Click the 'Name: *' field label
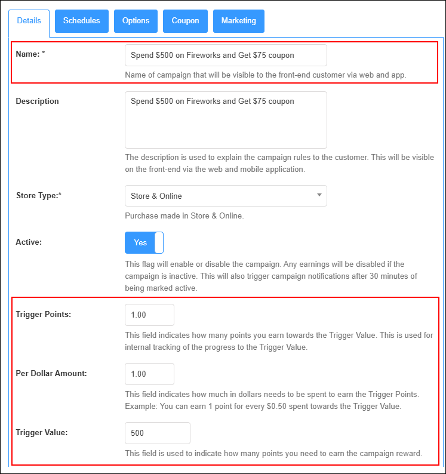Image resolution: width=446 pixels, height=474 pixels. coord(30,54)
